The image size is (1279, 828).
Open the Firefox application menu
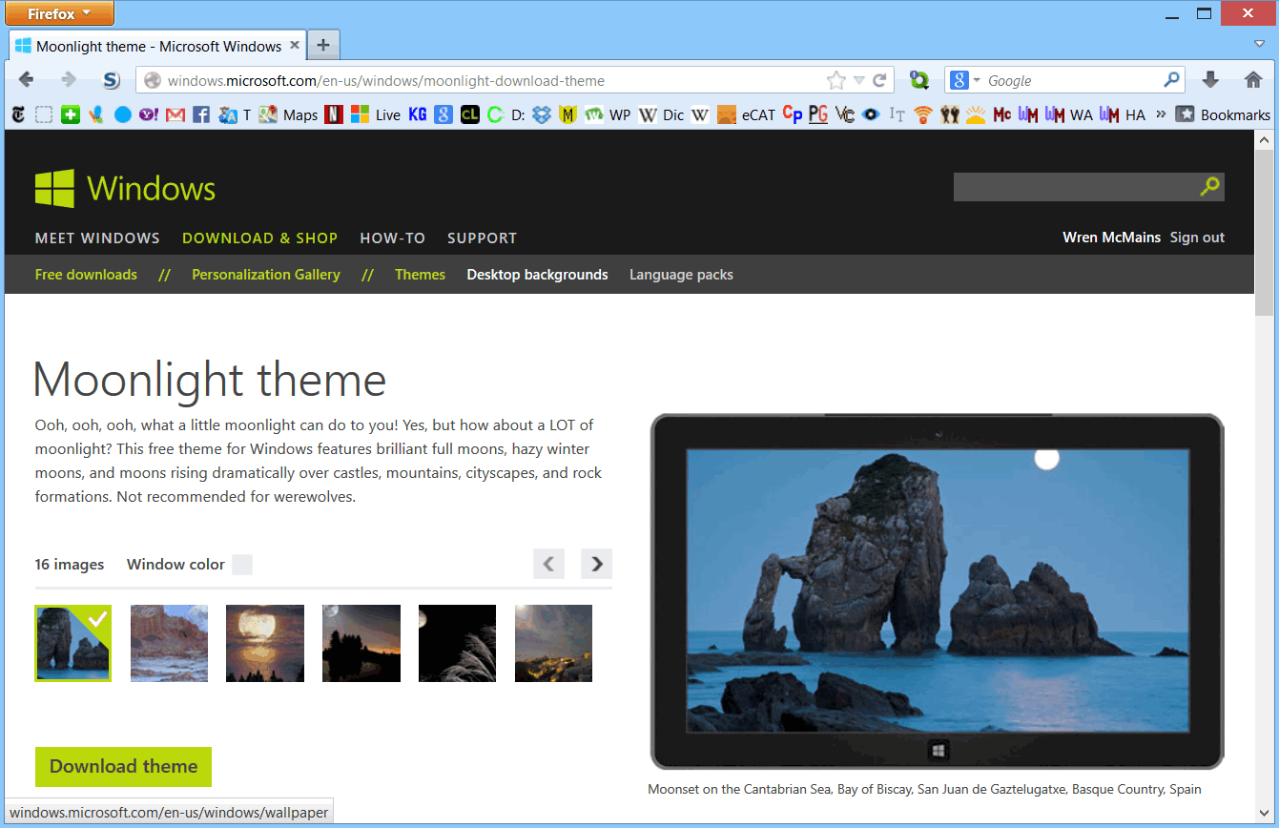click(x=60, y=13)
